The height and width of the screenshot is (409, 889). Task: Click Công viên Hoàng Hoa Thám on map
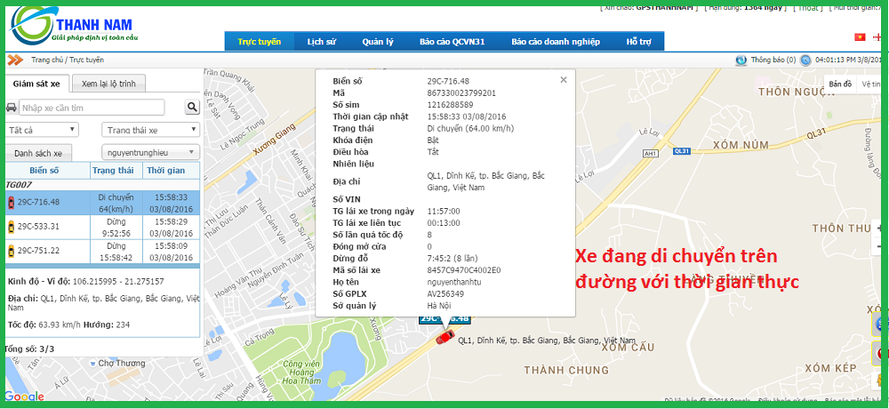303,373
